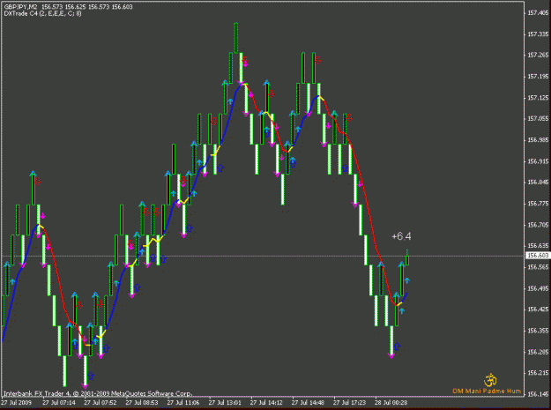Click price axis label 157.195
551x410 pixels.
(538, 76)
